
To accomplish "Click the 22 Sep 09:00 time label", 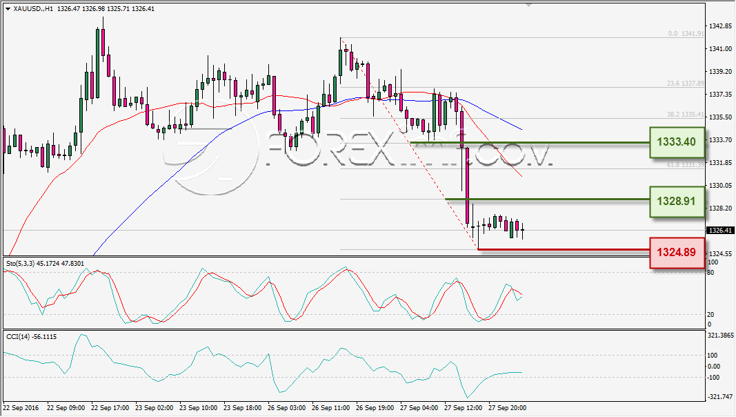I will coord(66,407).
